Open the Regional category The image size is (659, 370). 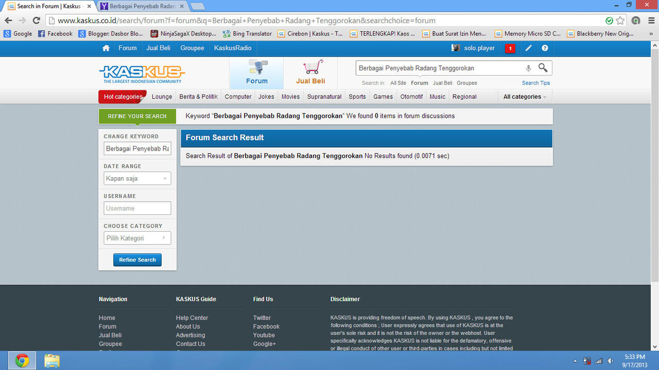coord(464,97)
